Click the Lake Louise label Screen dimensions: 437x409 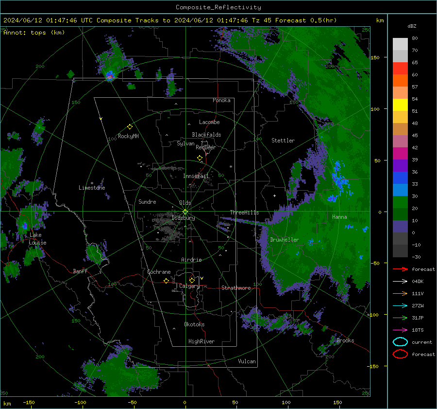pos(37,239)
